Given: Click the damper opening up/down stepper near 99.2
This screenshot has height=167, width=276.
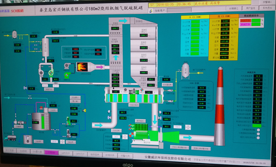Looking at the screenshot, I should 188,127.
